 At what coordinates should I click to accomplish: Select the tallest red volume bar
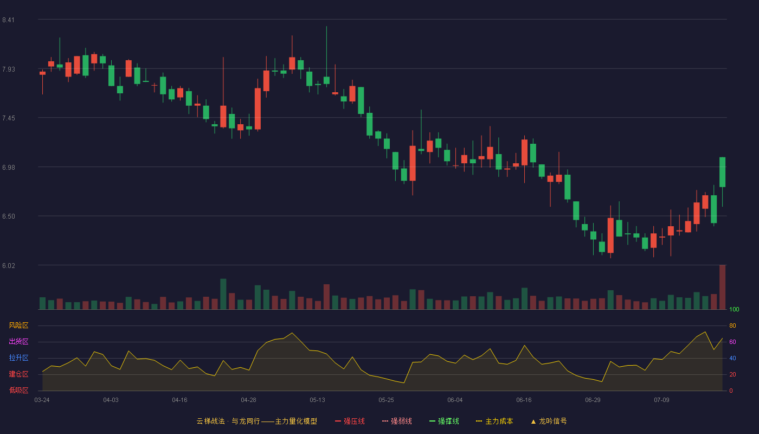click(x=723, y=287)
